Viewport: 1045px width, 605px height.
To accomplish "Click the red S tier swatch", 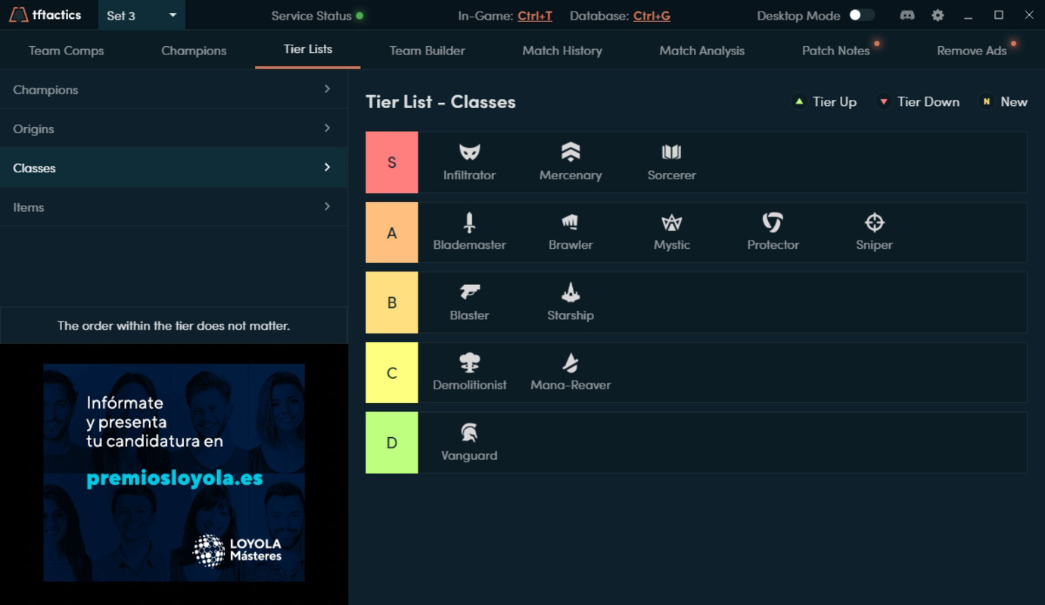I will 391,162.
